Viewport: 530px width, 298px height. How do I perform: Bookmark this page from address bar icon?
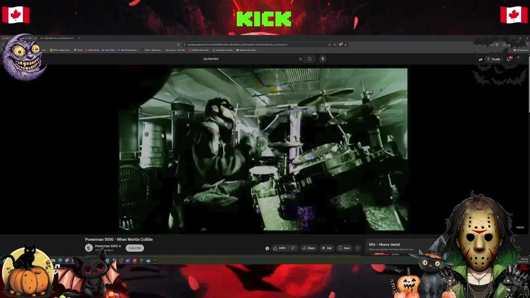[178, 44]
